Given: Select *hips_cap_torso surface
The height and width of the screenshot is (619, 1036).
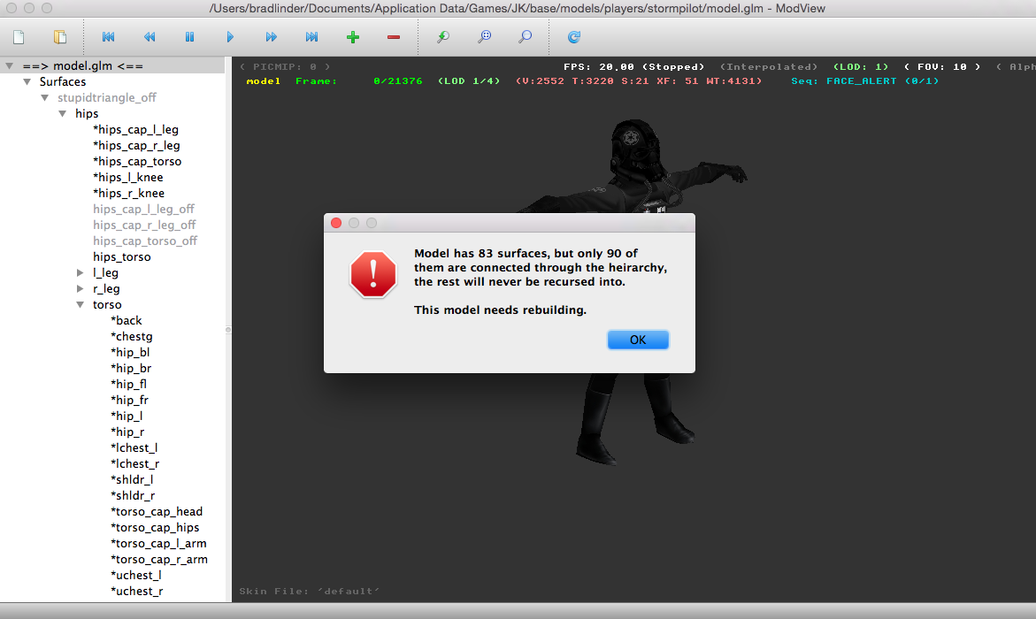Looking at the screenshot, I should click(137, 161).
